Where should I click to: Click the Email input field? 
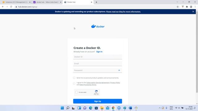click(98, 64)
